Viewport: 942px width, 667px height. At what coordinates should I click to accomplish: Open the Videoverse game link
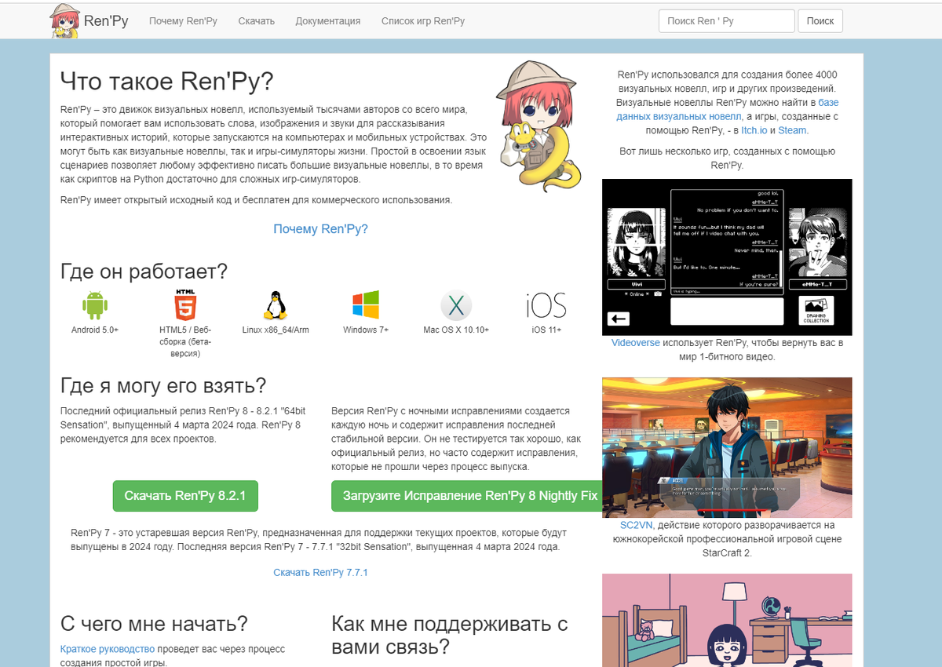(636, 343)
